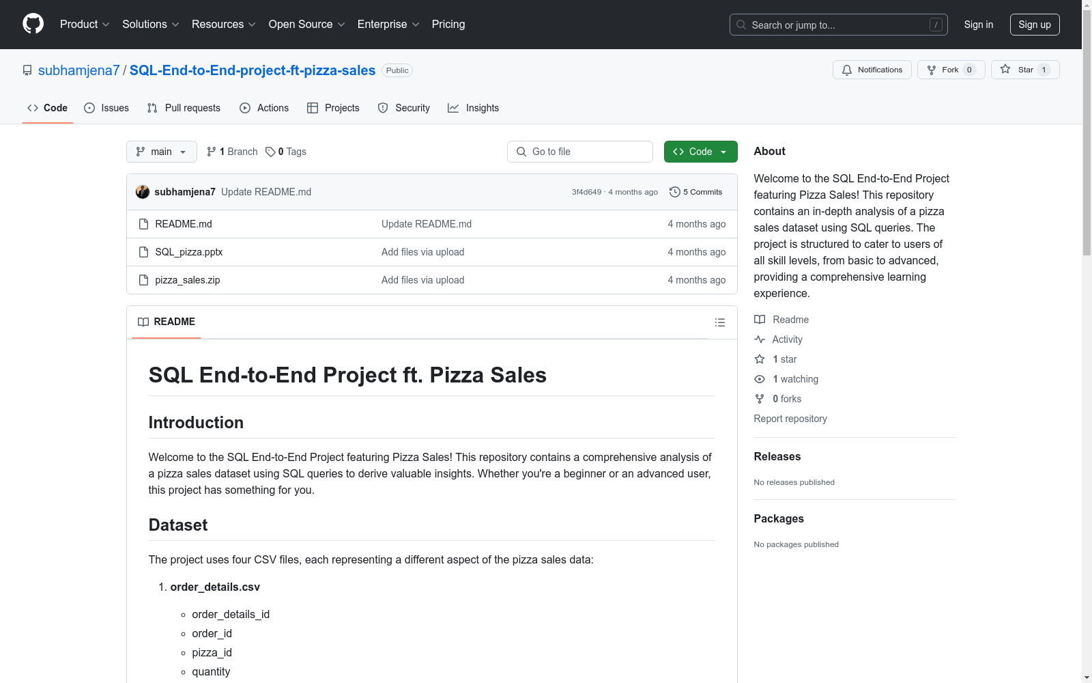
Task: View the 1 Branch list
Action: point(232,152)
